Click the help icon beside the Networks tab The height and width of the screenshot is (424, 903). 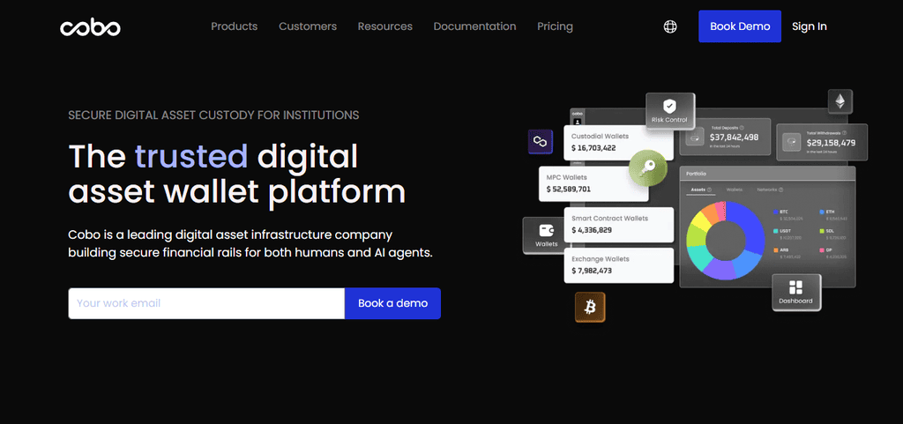click(x=781, y=190)
